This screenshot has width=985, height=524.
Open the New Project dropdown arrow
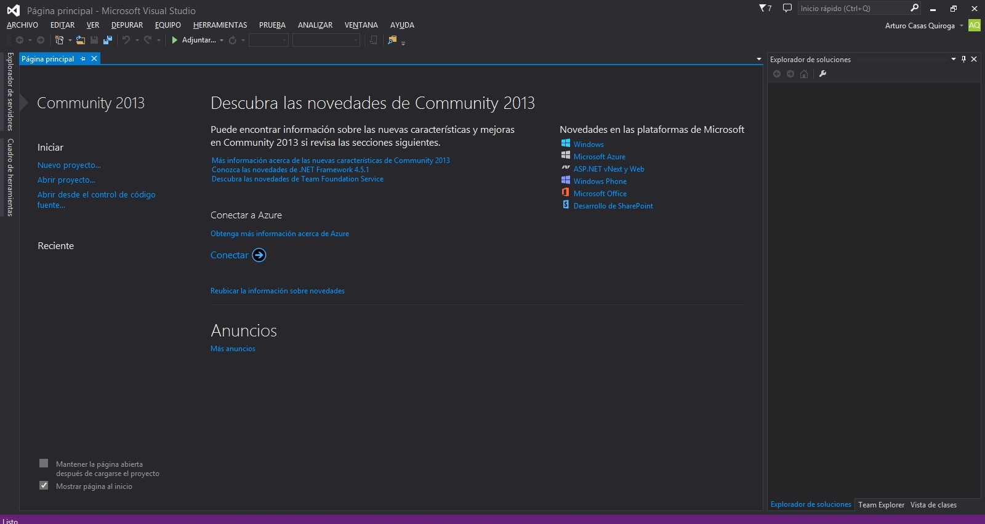point(70,41)
